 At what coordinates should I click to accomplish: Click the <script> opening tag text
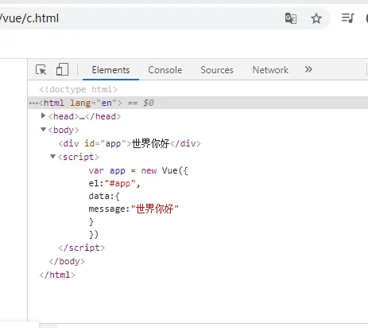click(x=79, y=157)
